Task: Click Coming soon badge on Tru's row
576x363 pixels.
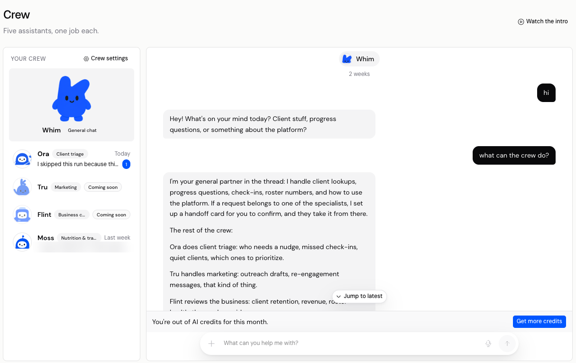Action: (x=103, y=187)
